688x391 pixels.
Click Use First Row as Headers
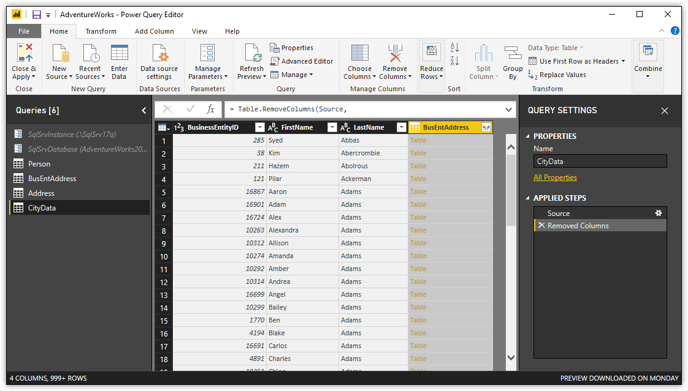point(576,61)
